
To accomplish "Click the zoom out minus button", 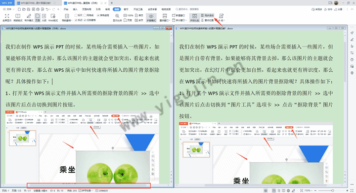I will point(315,191).
